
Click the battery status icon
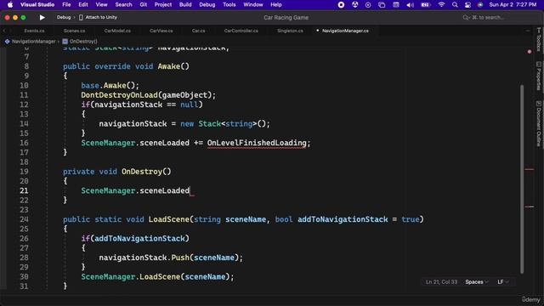point(426,5)
